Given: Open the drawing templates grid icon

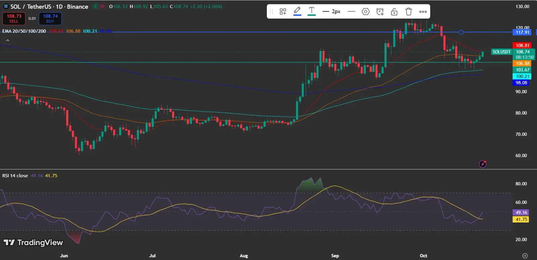Looking at the screenshot, I should pos(283,12).
